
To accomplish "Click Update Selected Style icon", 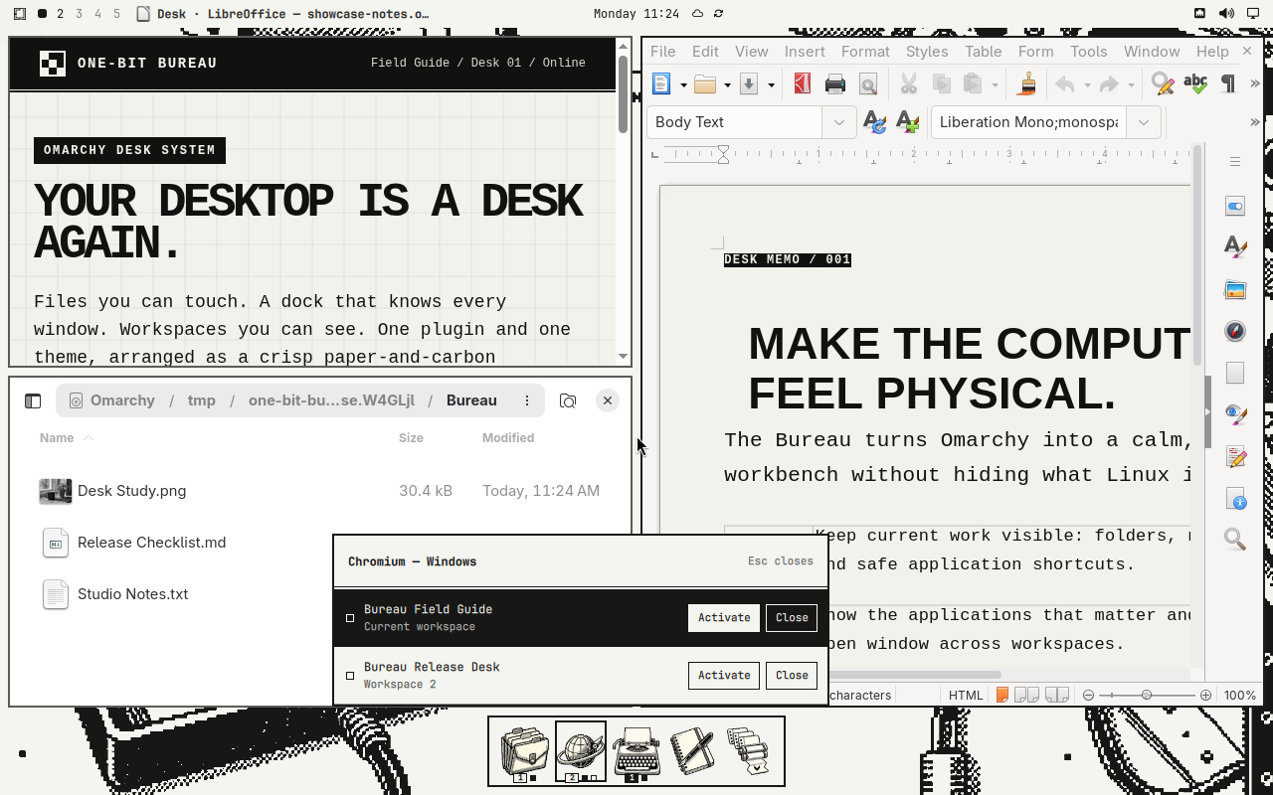I will (874, 122).
